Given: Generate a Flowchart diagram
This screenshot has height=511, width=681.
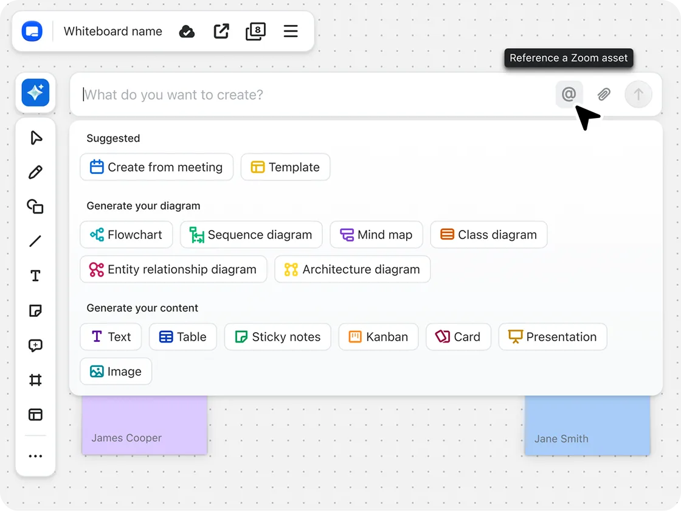Looking at the screenshot, I should tap(126, 234).
